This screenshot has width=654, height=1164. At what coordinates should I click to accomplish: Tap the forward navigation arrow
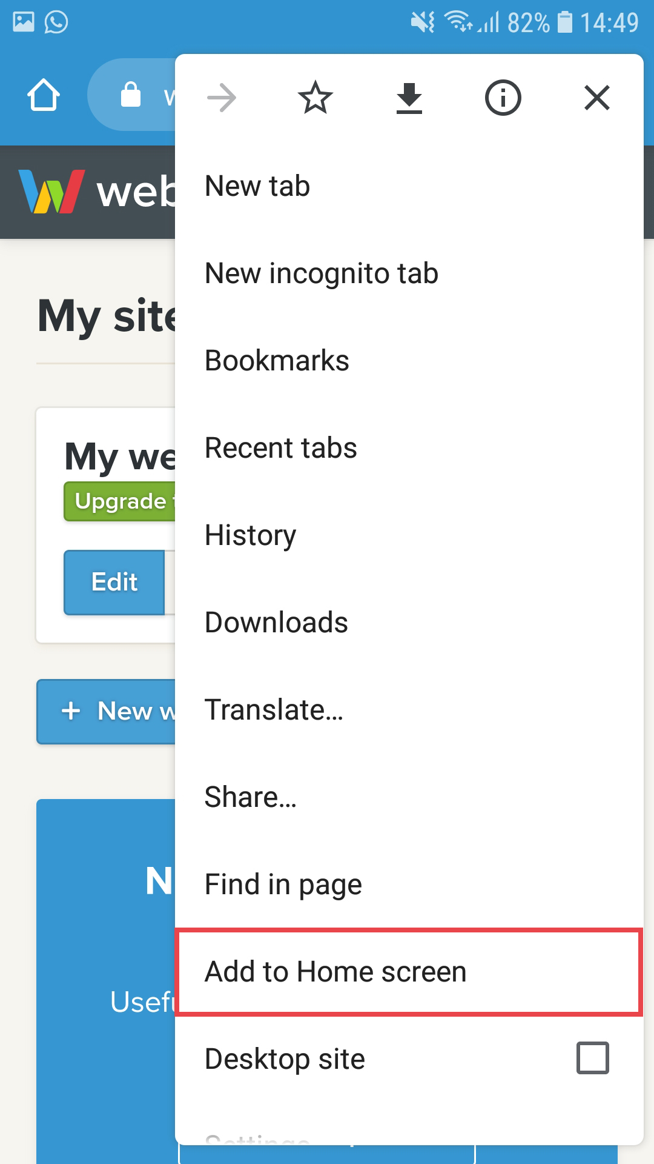pos(222,98)
